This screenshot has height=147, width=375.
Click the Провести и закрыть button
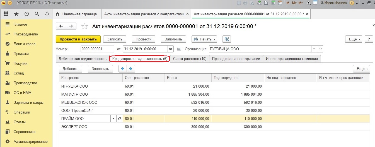tap(78, 39)
